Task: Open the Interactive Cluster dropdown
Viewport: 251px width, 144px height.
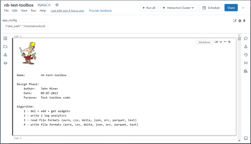Action: (179, 8)
